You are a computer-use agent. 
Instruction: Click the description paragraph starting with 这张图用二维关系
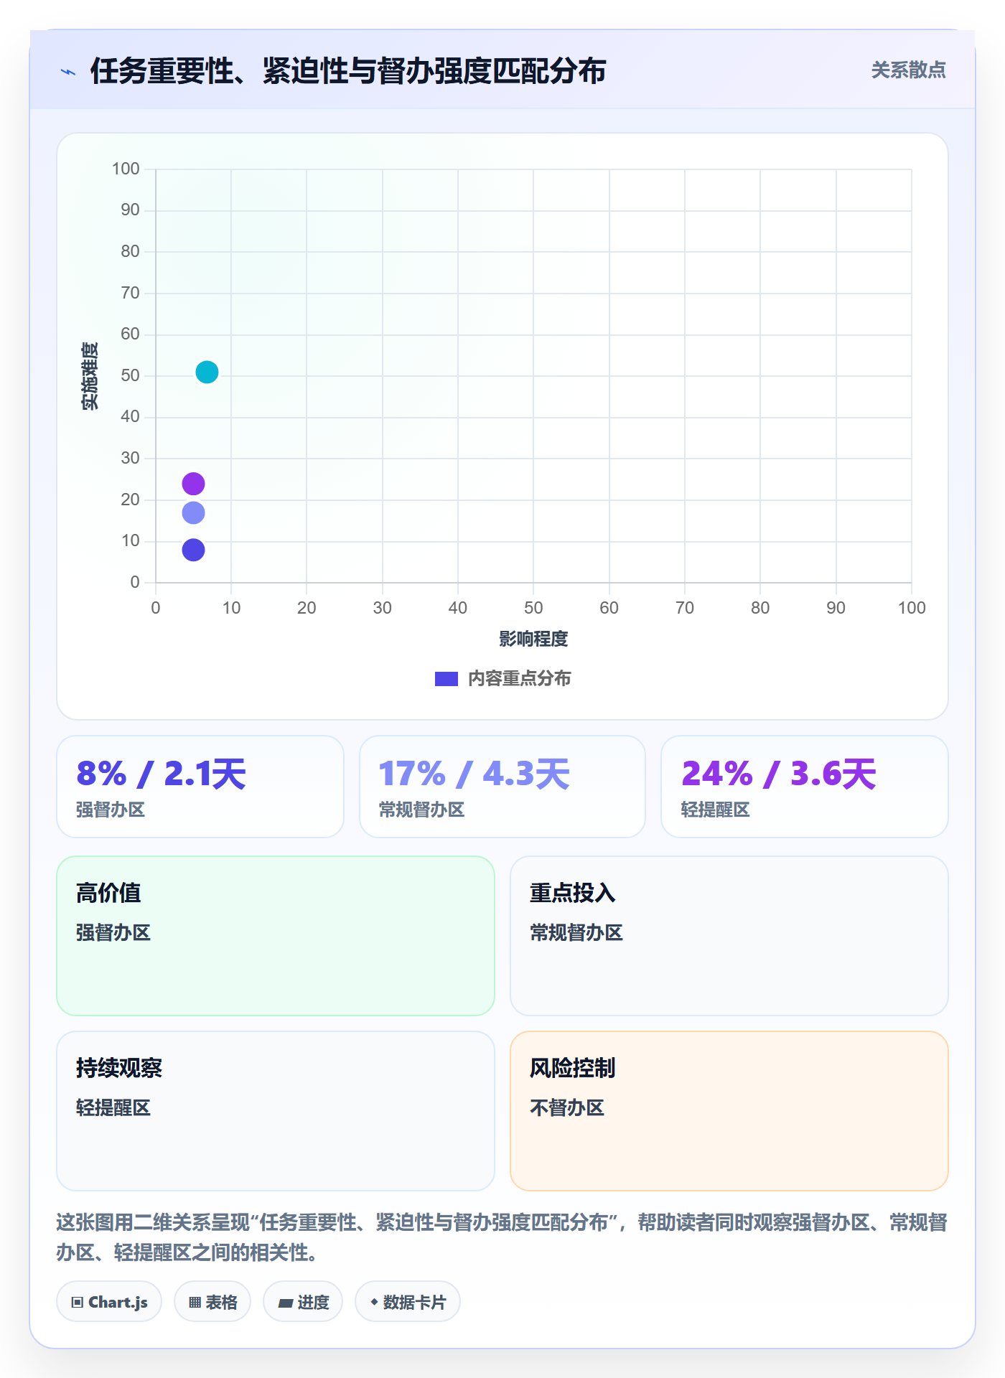tap(502, 1237)
